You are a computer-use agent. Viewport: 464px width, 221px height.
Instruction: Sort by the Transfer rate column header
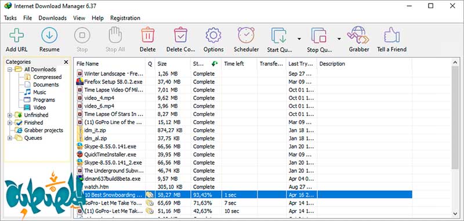271,64
